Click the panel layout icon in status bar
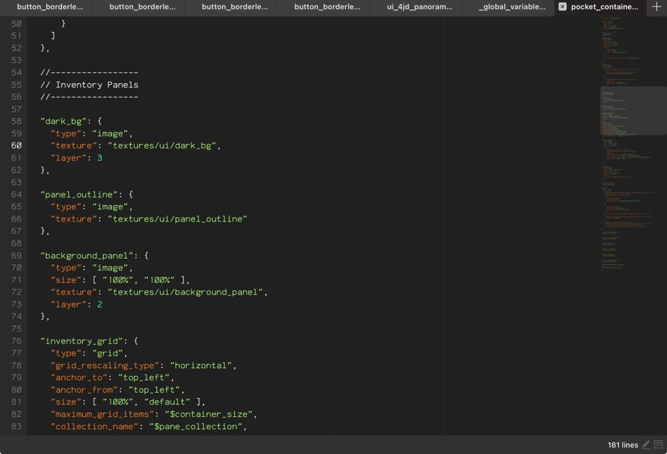 658,445
